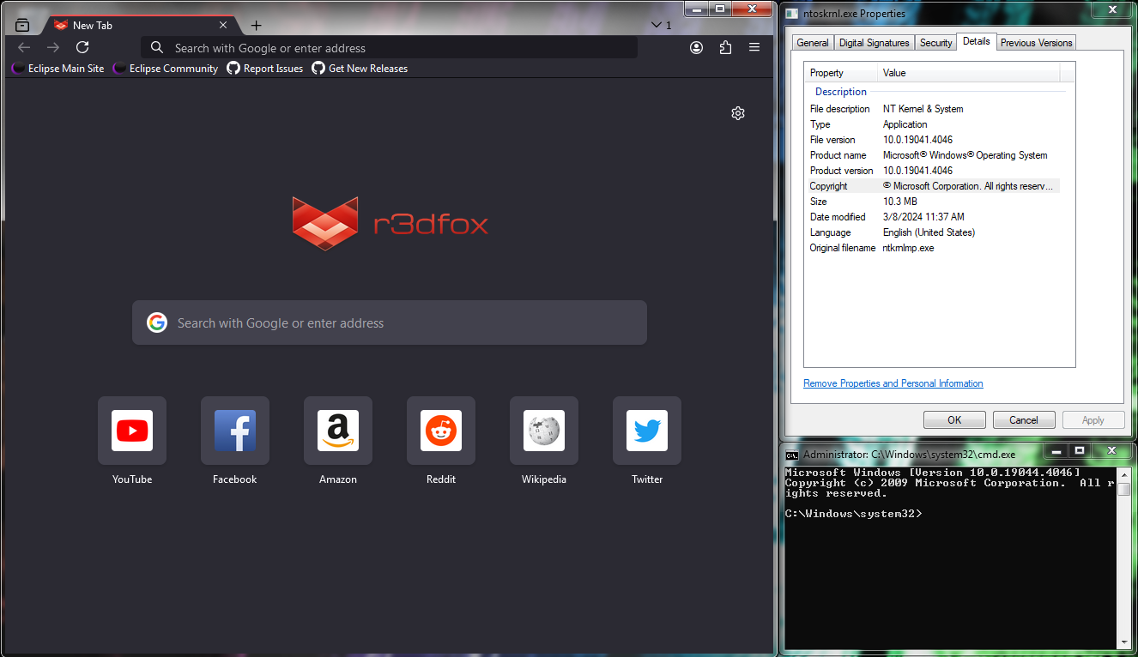Close the New Tab tab

(x=223, y=26)
